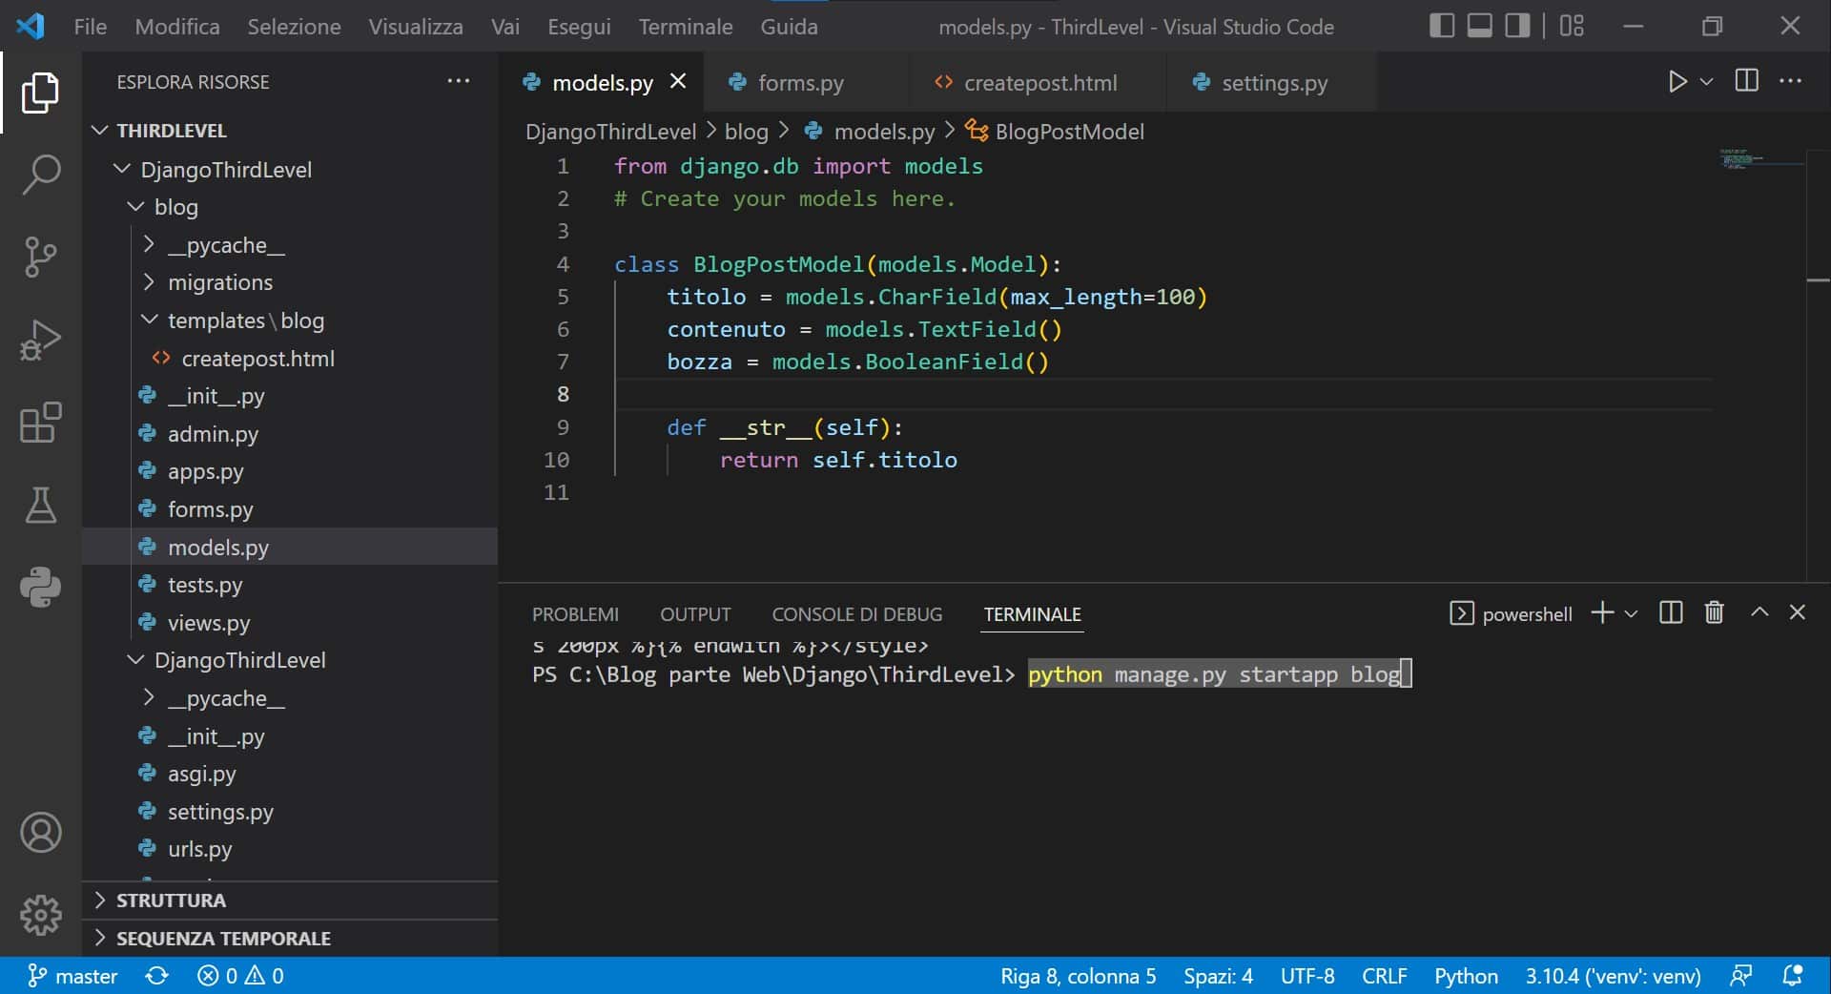Image resolution: width=1831 pixels, height=994 pixels.
Task: Split the editor to the right
Action: point(1747,81)
